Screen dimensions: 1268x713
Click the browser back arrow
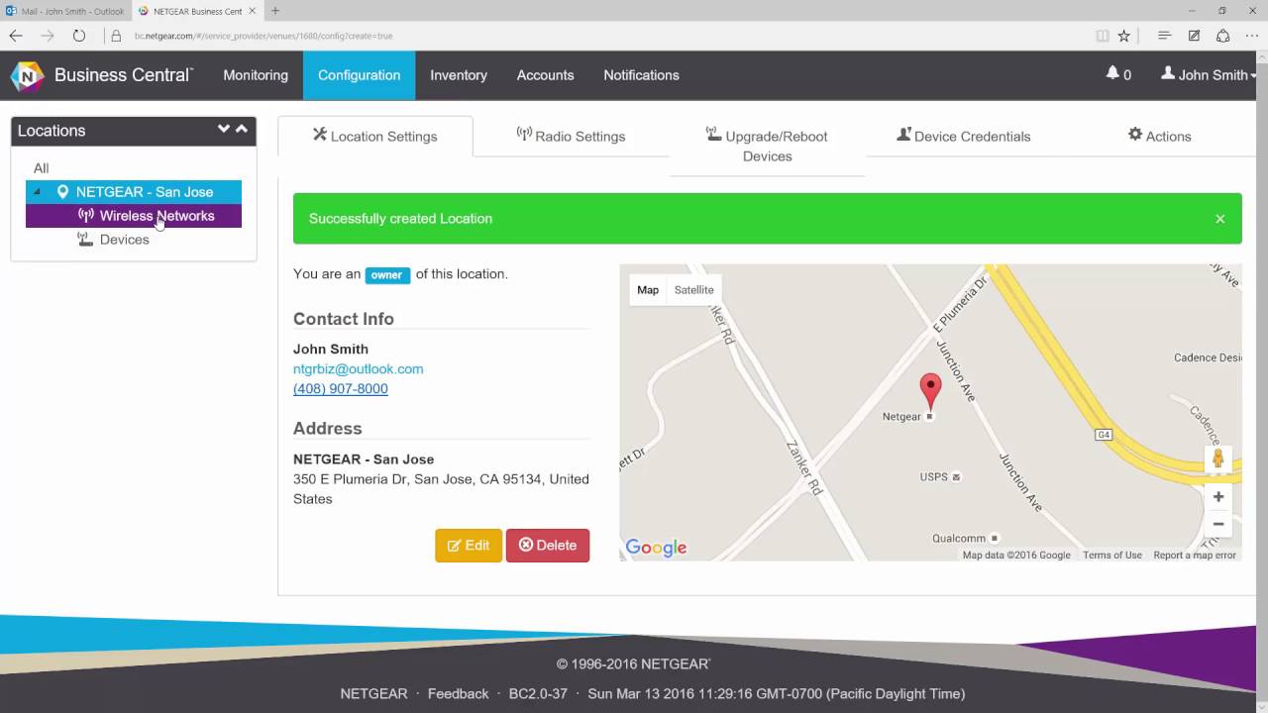16,36
